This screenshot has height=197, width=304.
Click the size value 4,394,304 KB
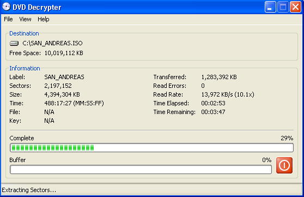[x=62, y=94]
